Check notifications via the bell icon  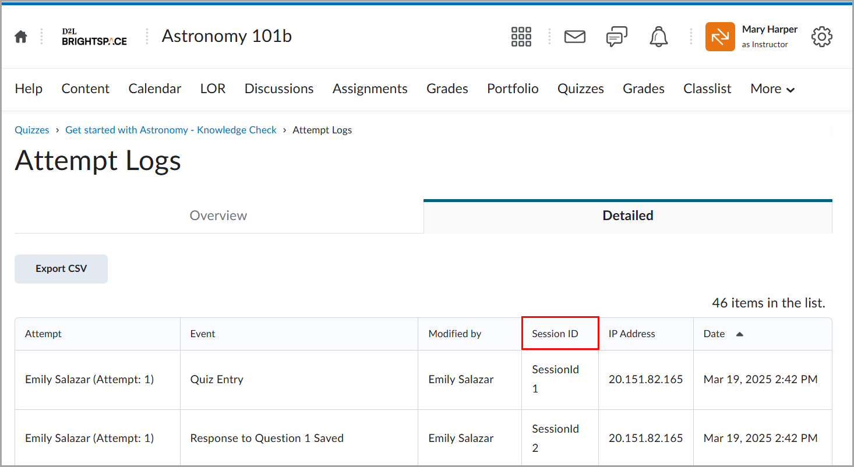pyautogui.click(x=658, y=36)
